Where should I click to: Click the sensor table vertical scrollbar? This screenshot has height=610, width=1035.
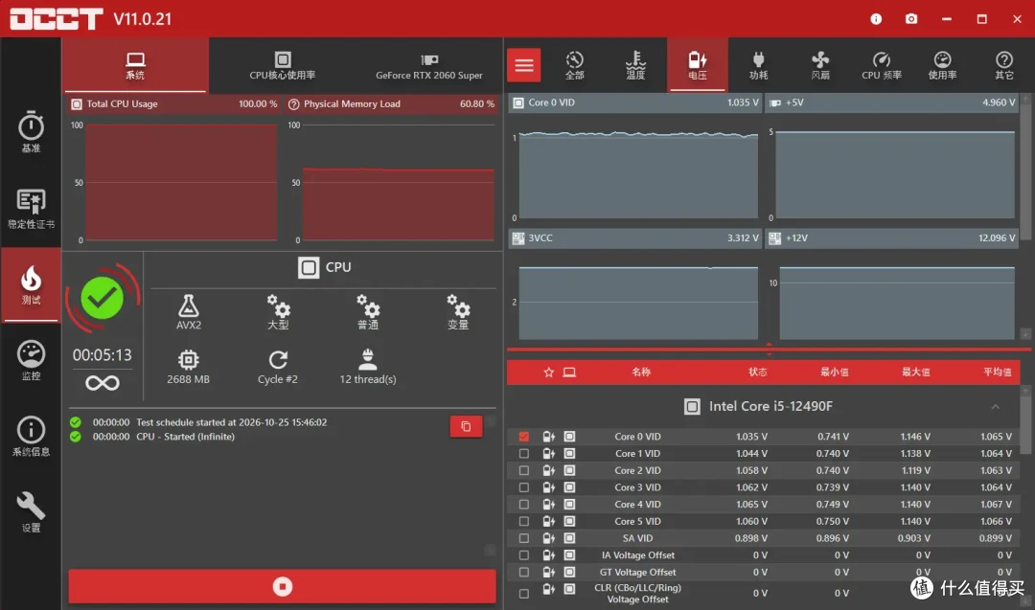[1025, 422]
